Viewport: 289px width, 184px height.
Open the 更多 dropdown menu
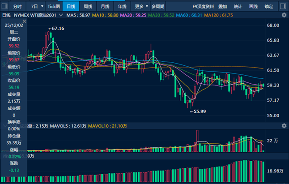click(141, 7)
